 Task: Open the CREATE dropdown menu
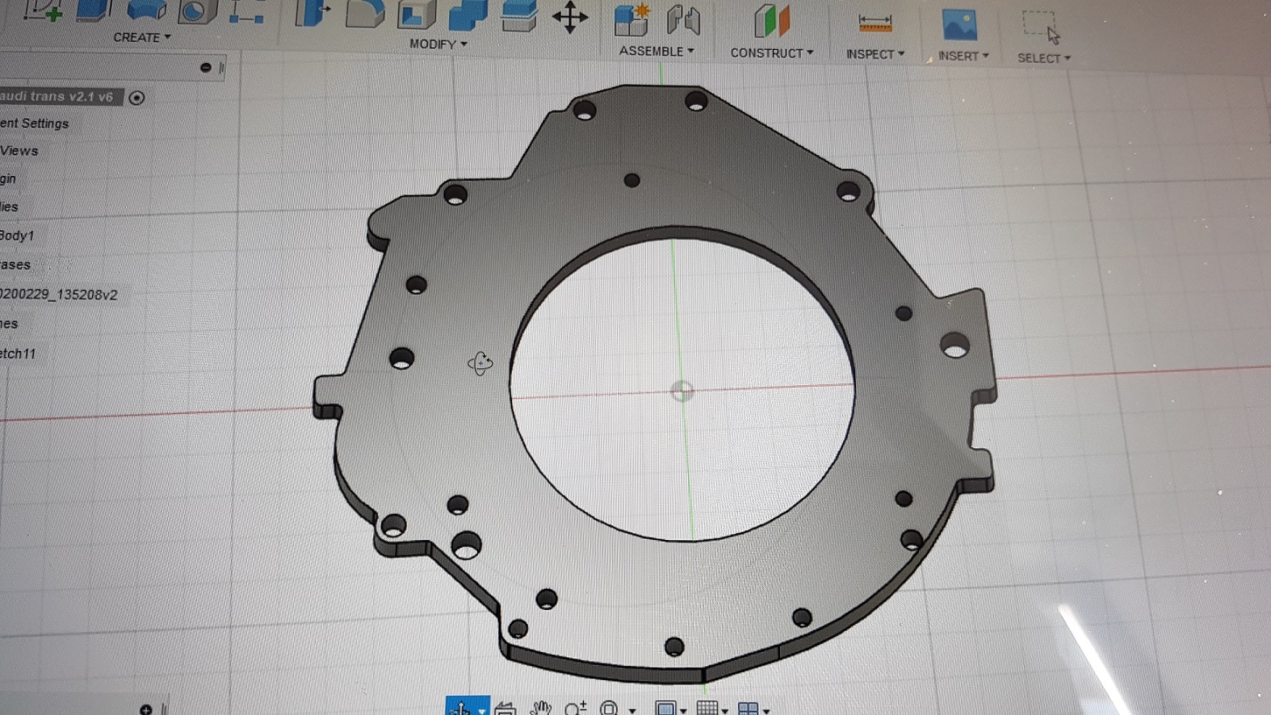(x=142, y=38)
